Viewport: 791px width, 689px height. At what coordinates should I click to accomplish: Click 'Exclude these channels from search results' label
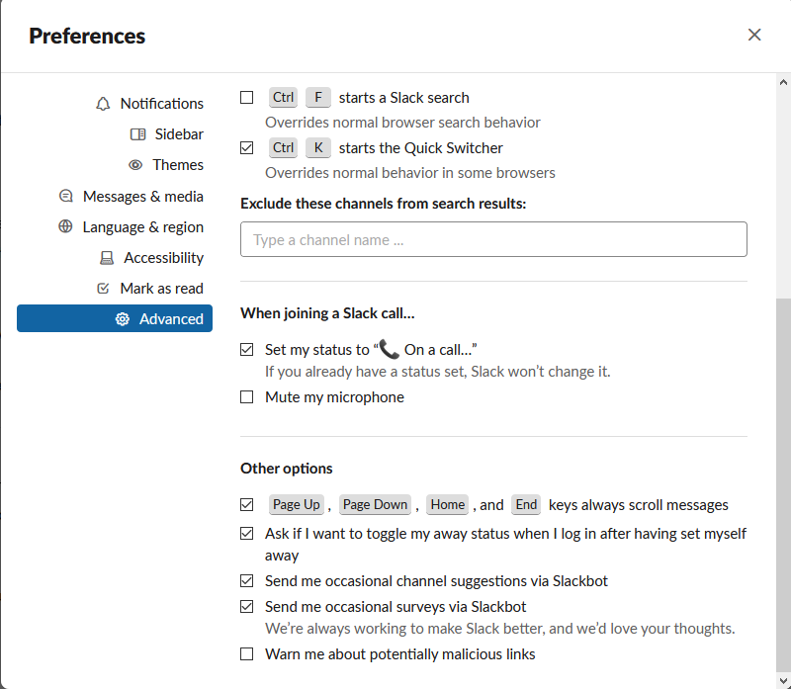coord(384,204)
